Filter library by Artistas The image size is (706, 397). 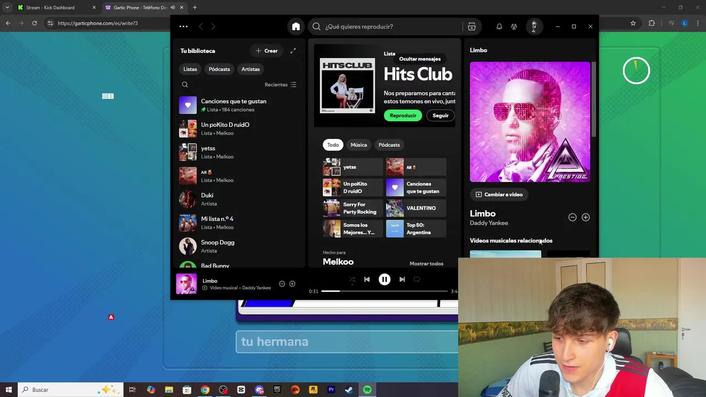coord(250,69)
